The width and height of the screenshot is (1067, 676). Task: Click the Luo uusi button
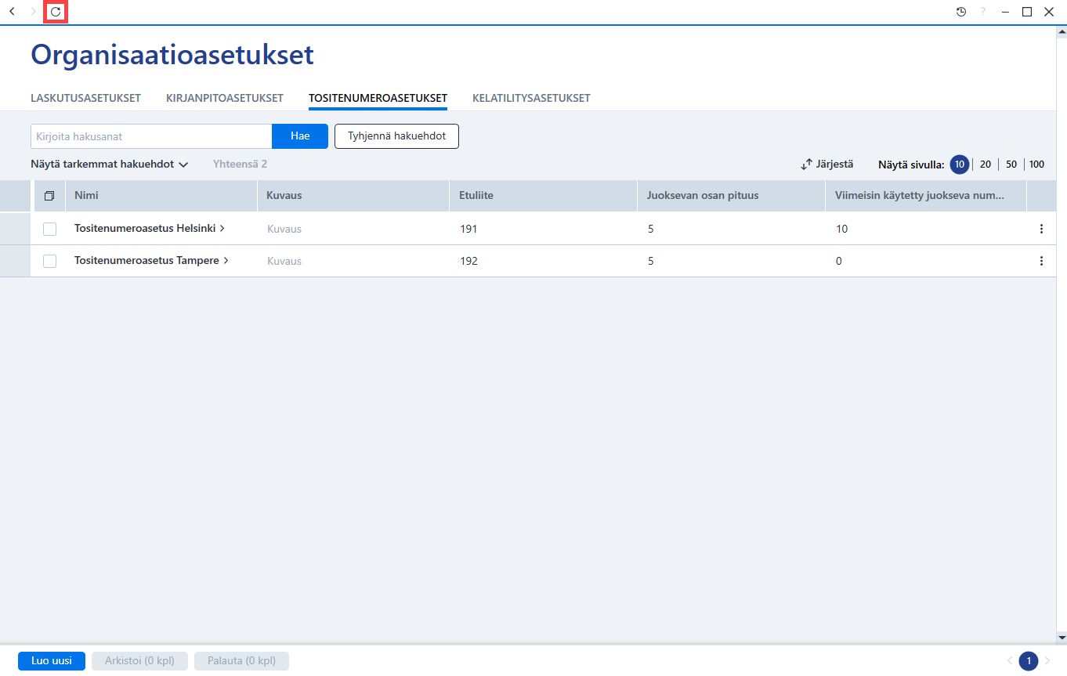(x=52, y=661)
